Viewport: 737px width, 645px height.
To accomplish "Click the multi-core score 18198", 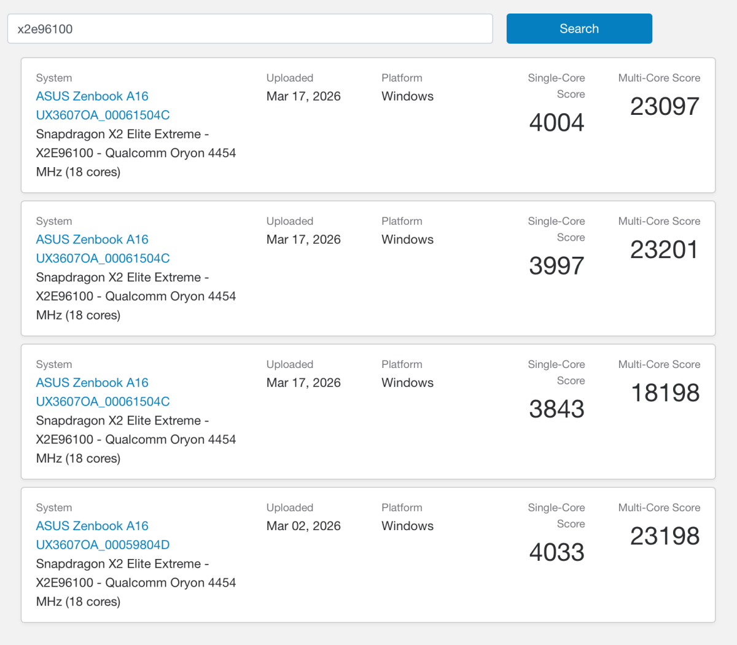I will [665, 393].
